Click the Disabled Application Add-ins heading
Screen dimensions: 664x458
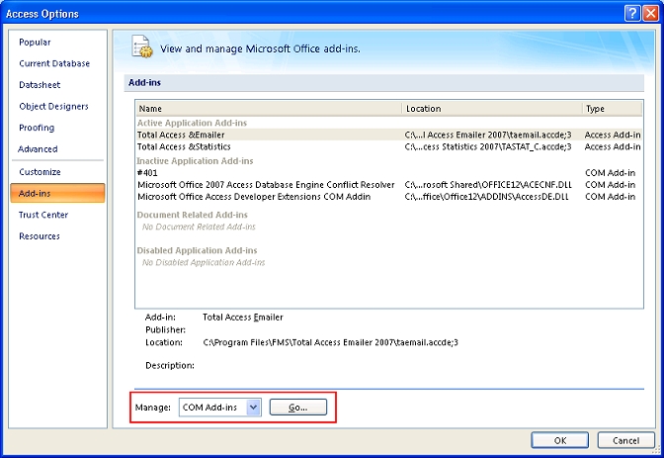point(197,250)
